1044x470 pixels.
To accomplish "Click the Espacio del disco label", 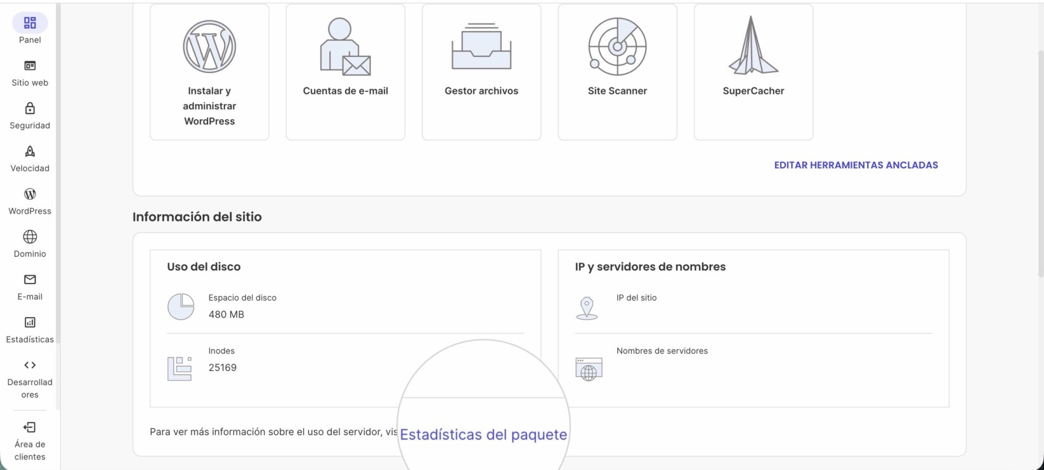I will pyautogui.click(x=242, y=297).
